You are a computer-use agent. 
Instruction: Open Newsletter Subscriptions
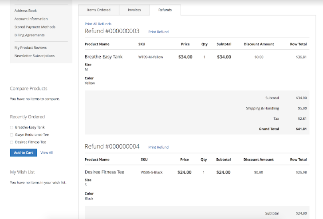[35, 56]
